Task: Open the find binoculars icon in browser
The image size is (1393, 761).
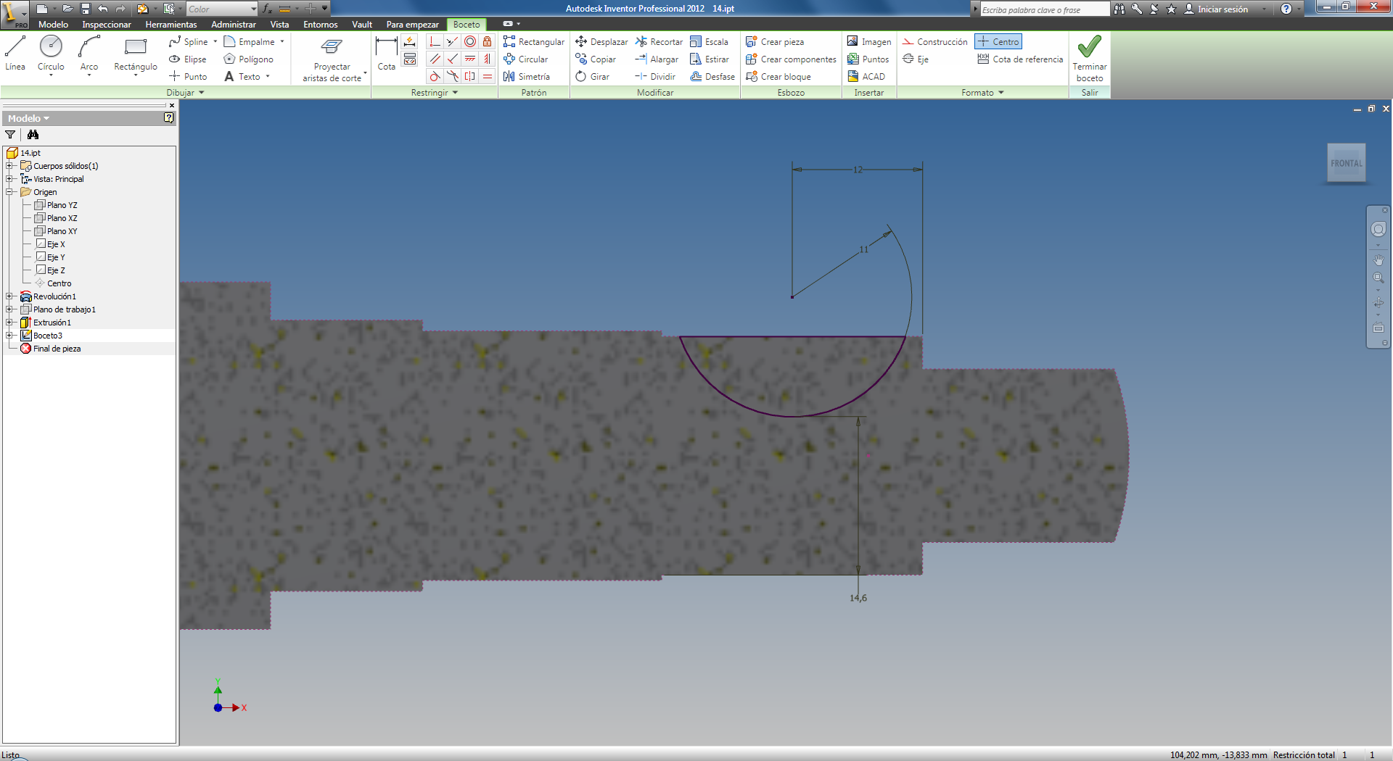Action: pyautogui.click(x=33, y=135)
